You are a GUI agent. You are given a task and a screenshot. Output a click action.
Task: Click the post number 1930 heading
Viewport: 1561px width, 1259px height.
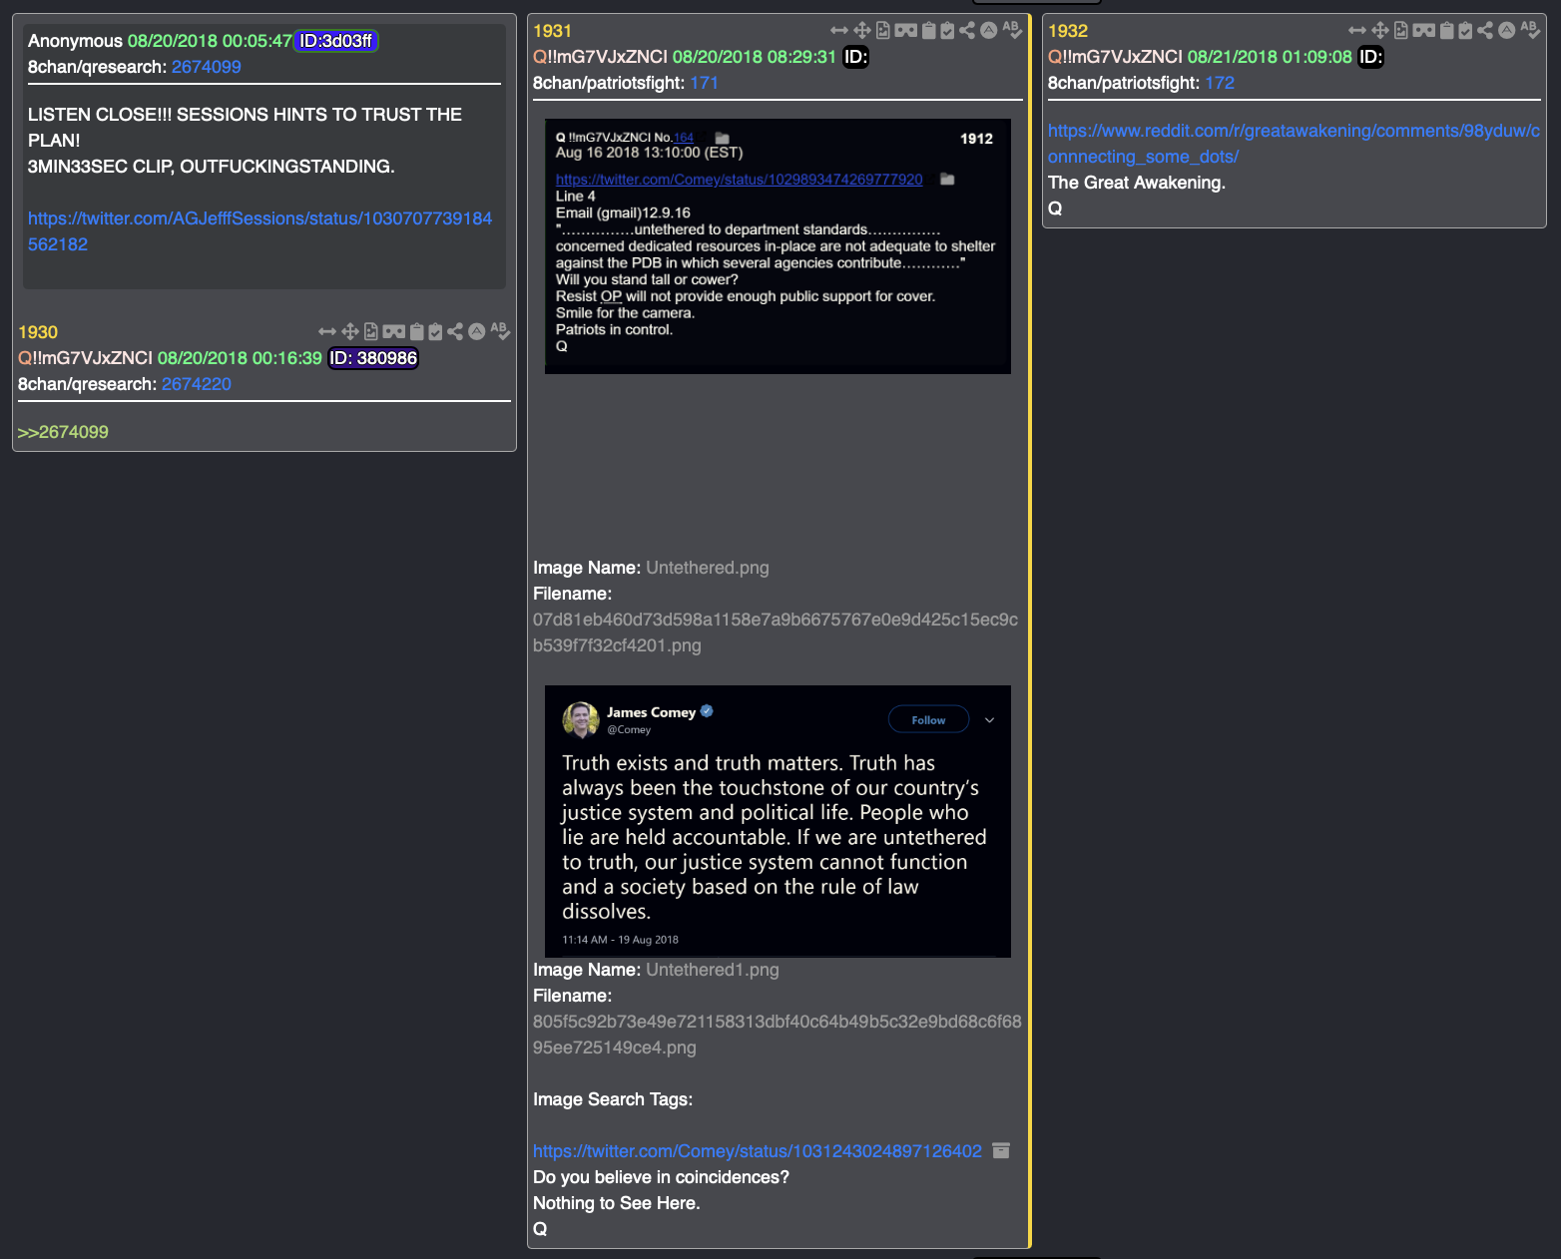click(x=38, y=332)
